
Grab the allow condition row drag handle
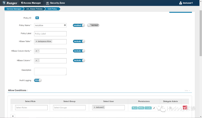coord(12,108)
